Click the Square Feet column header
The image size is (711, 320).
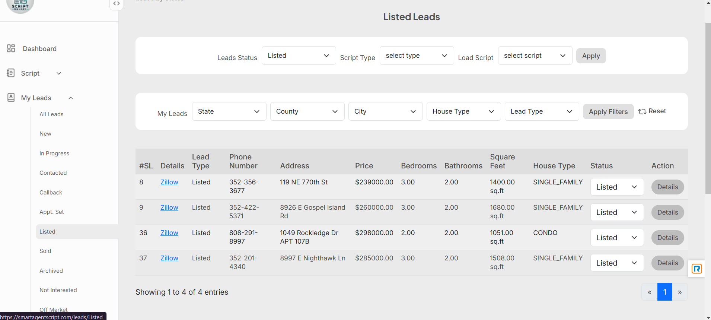coord(503,161)
